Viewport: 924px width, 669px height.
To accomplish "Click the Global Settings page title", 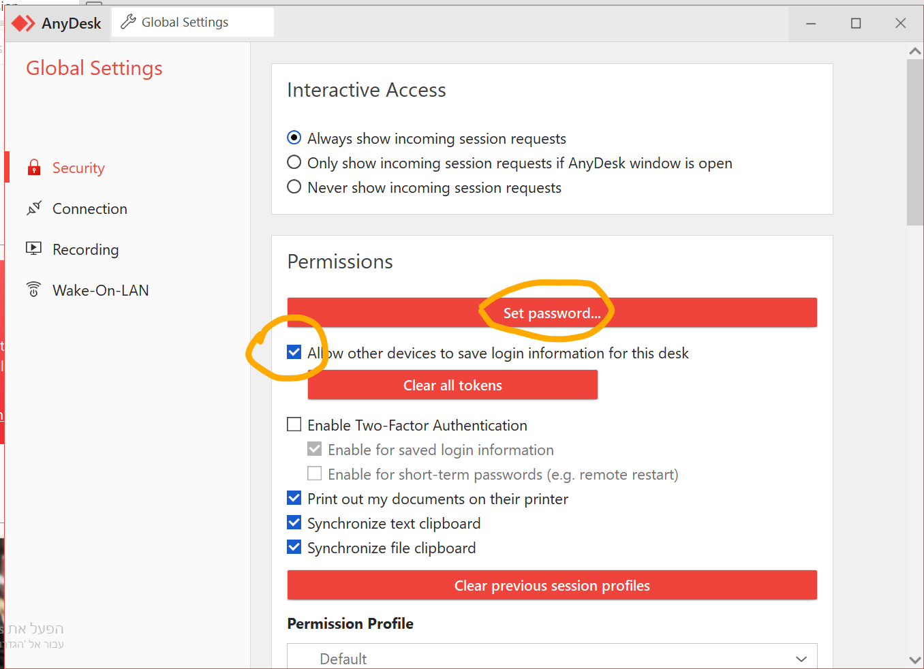I will click(94, 68).
